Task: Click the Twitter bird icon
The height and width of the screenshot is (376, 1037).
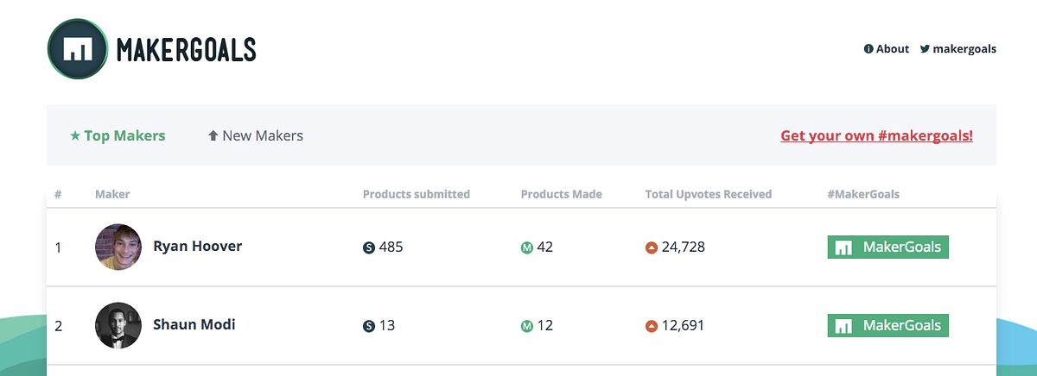Action: click(x=925, y=49)
